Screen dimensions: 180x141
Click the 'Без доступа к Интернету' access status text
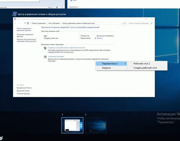(x=105, y=36)
